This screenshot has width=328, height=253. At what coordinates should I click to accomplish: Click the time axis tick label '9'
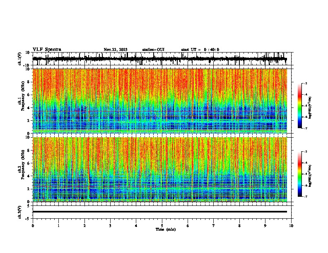(x=265, y=226)
